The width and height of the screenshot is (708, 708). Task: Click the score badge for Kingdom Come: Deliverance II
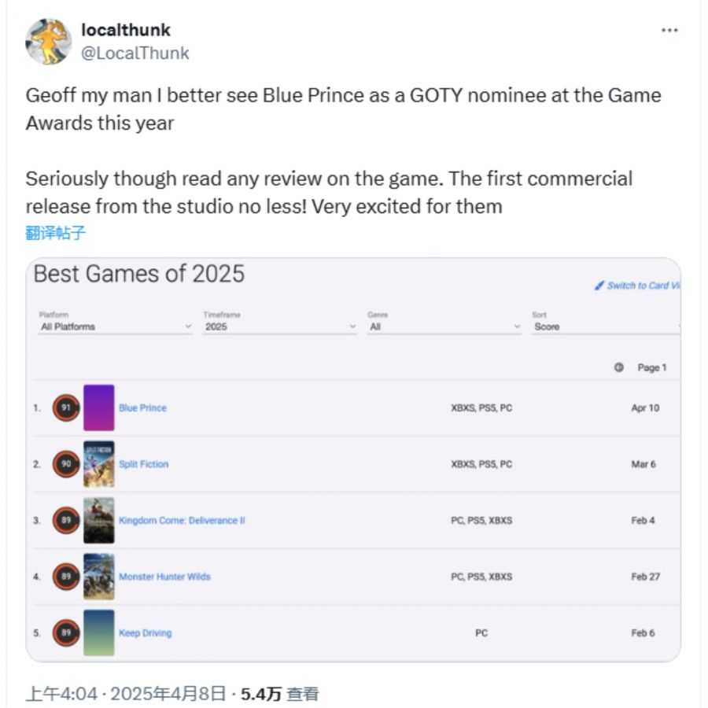click(x=66, y=520)
